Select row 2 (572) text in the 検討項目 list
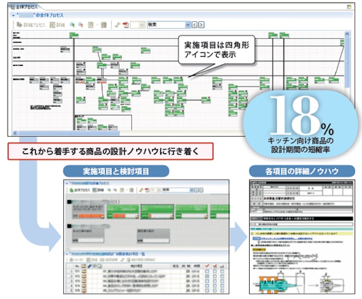 pos(134,276)
